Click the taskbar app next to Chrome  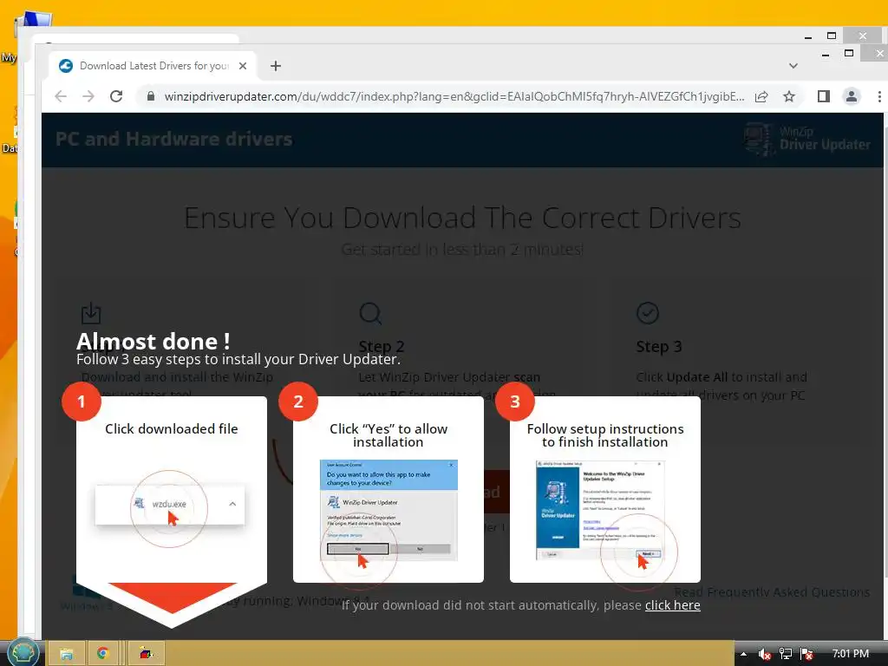pos(146,654)
